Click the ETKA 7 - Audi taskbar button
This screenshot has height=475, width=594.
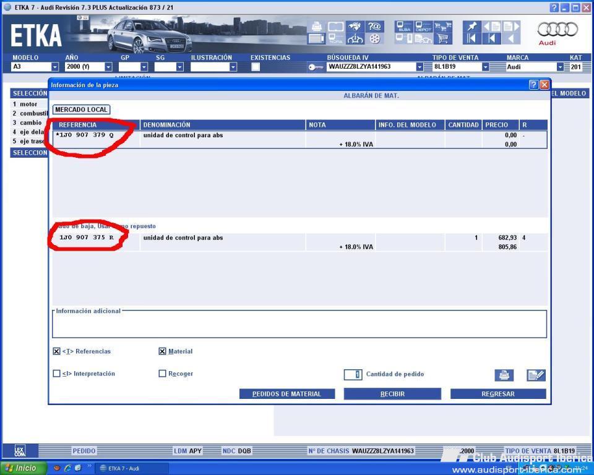coord(131,469)
